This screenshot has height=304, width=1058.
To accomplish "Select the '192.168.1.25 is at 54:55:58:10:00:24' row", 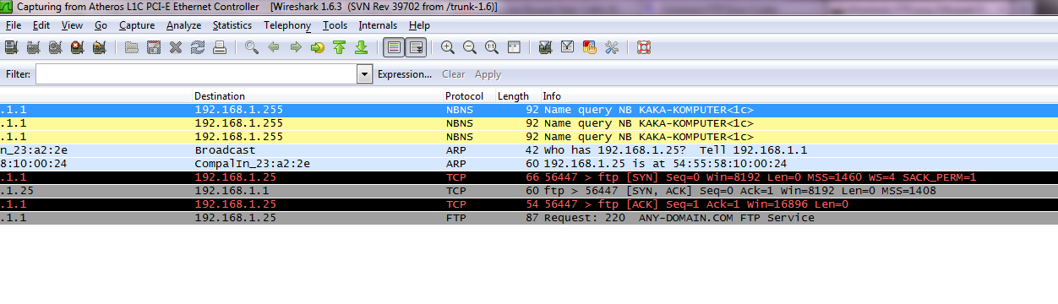I will coord(529,164).
